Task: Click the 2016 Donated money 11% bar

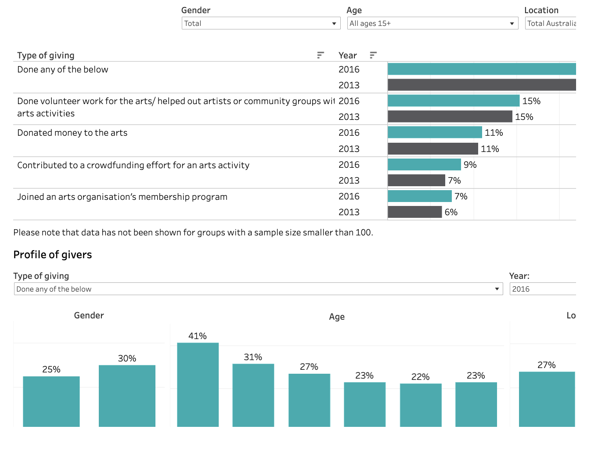Action: point(435,132)
